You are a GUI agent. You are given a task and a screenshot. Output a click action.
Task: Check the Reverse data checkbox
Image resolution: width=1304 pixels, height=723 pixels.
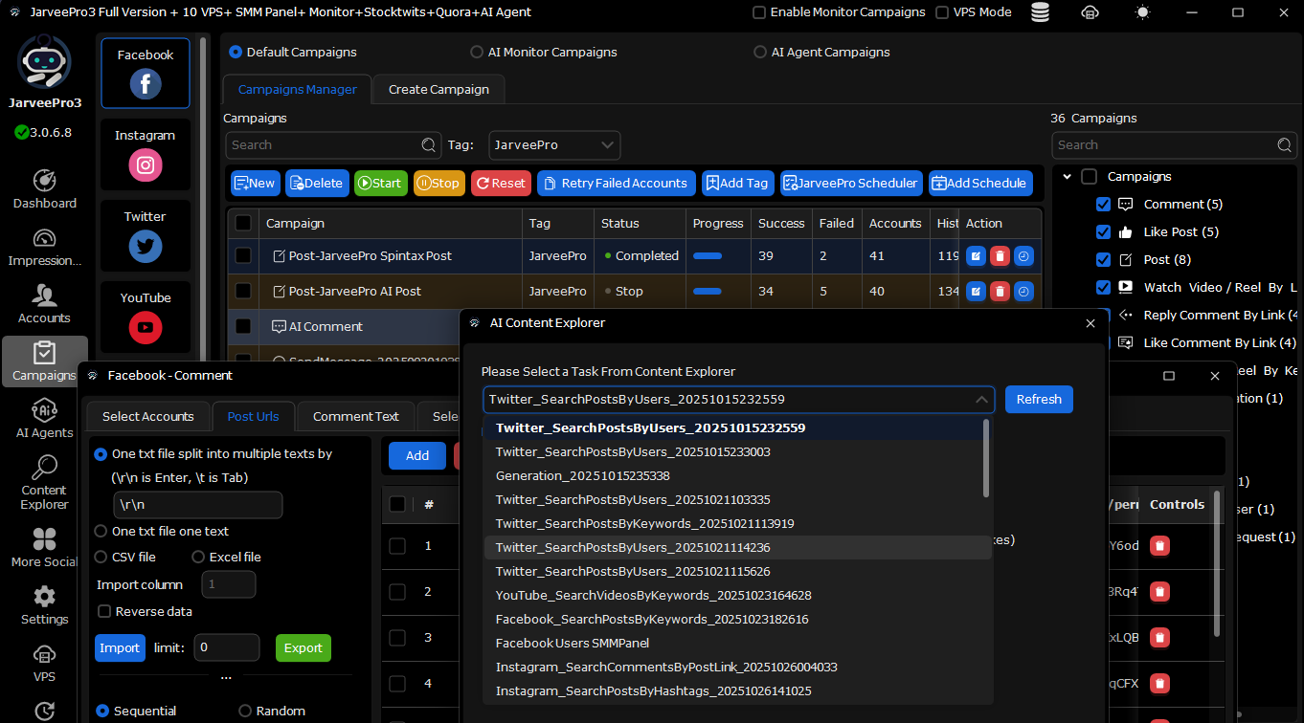pos(104,612)
